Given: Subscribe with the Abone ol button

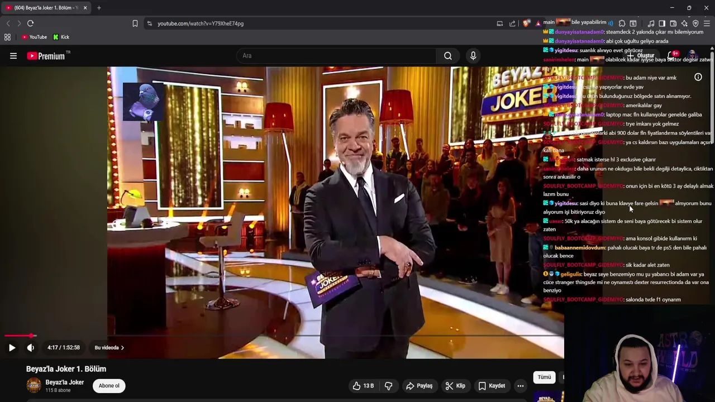Looking at the screenshot, I should point(109,386).
